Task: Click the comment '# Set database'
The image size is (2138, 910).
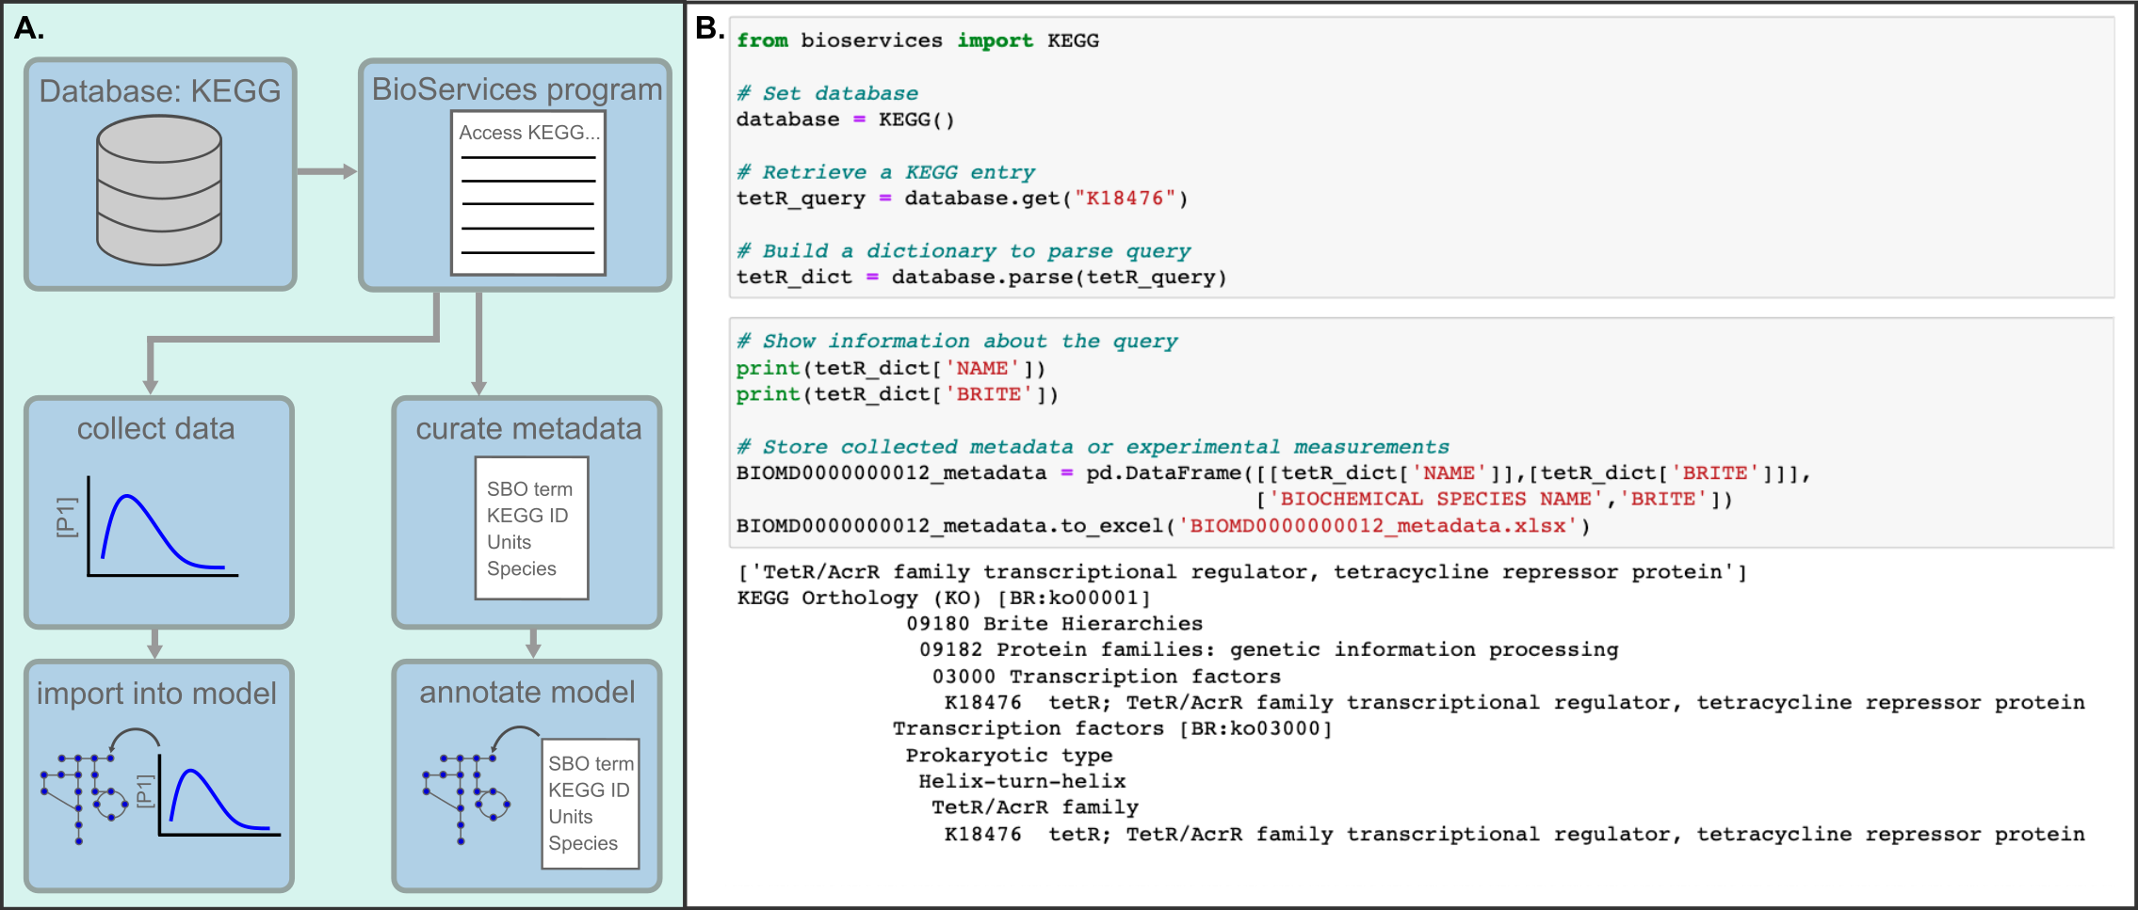Action: pos(827,93)
